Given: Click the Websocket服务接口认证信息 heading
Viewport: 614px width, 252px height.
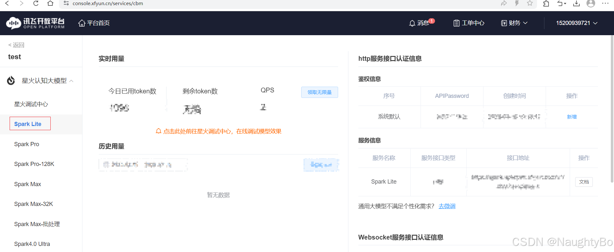Looking at the screenshot, I should click(x=401, y=237).
